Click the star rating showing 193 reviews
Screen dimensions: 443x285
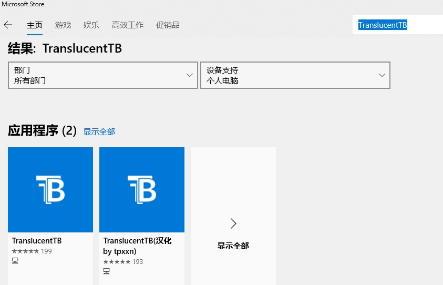pyautogui.click(x=117, y=262)
